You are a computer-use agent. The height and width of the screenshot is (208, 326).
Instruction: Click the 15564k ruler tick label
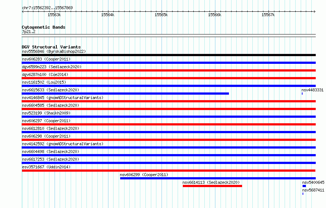point(108,15)
